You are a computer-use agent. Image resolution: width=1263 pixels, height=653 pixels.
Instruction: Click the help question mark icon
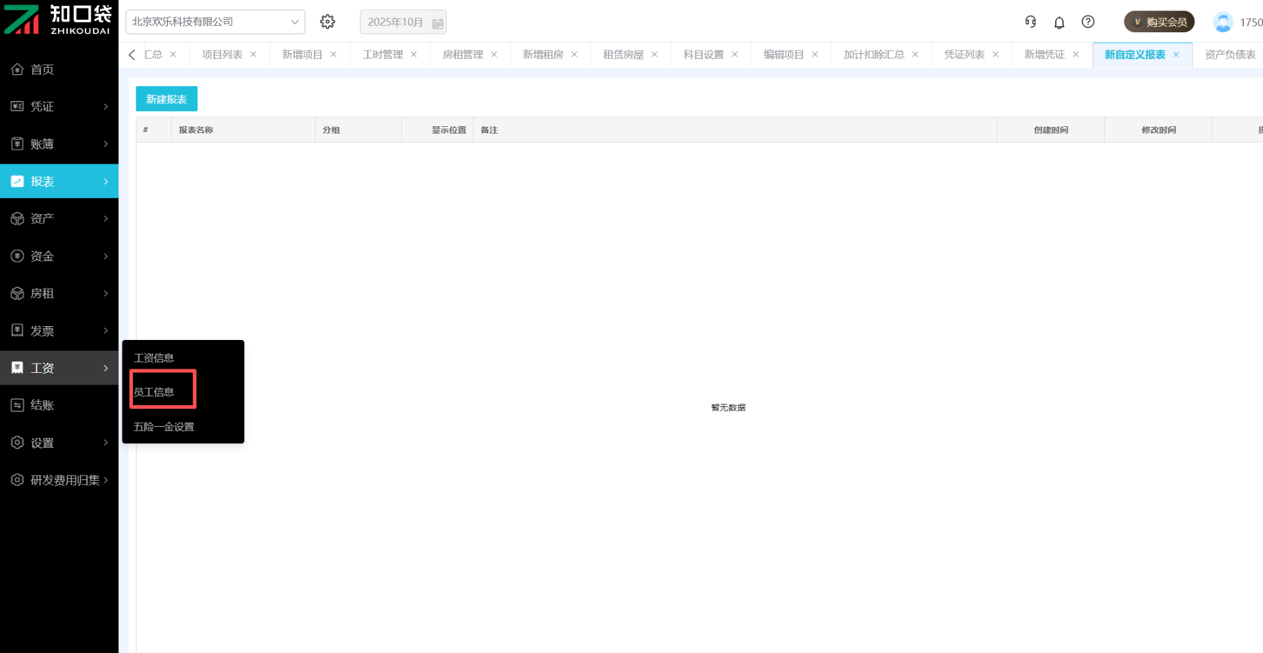(x=1088, y=22)
